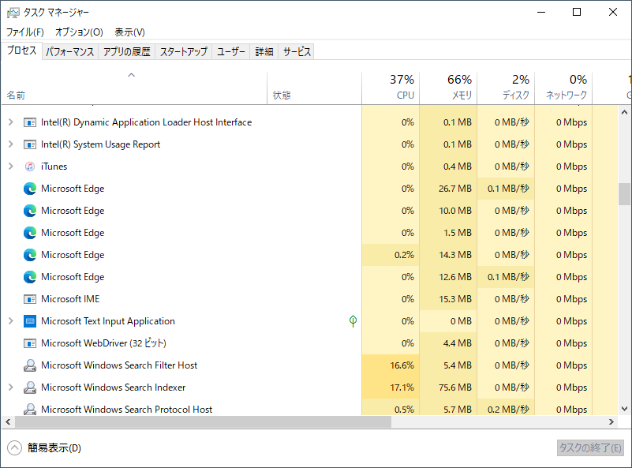Open the ファイル(F) menu
632x468 pixels.
25,32
